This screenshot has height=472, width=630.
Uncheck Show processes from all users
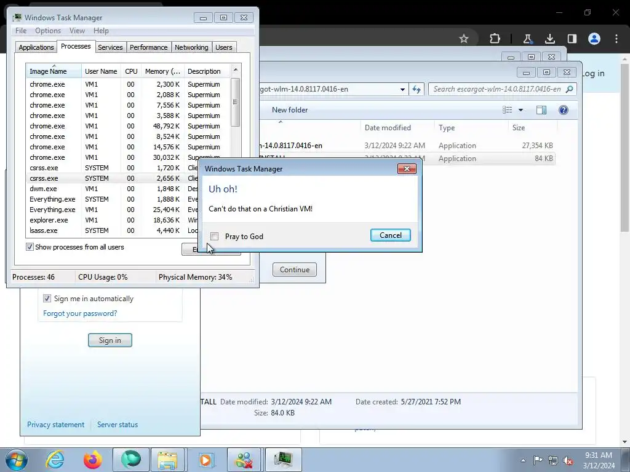tap(30, 247)
